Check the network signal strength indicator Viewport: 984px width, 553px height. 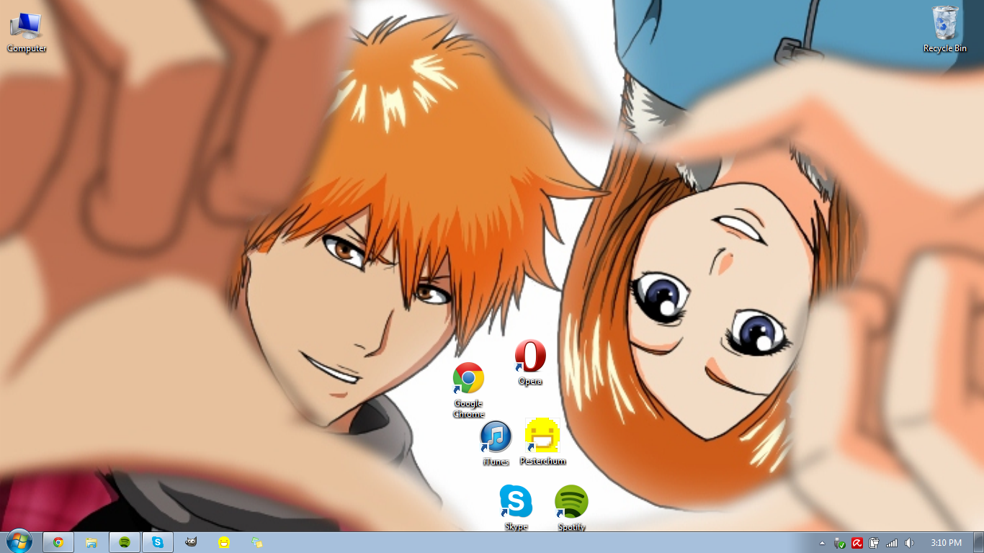pyautogui.click(x=891, y=543)
